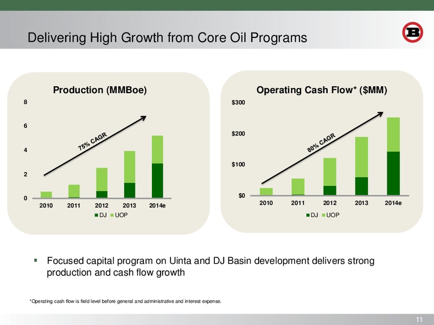Click the "$300" y-axis value
Screen dimensions: 434x325
click(x=238, y=102)
